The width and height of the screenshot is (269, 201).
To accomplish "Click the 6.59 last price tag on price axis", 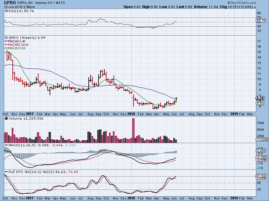I will coord(260,98).
